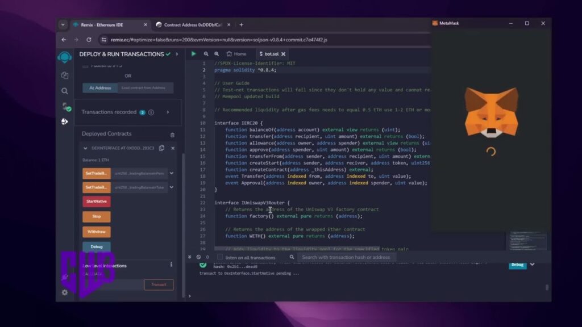Expand the Transactions recorded section
This screenshot has width=582, height=327.
point(168,112)
